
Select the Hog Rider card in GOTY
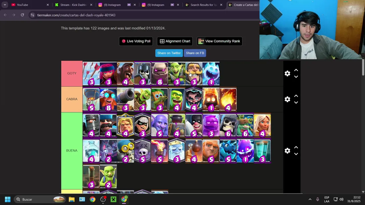(x=125, y=74)
